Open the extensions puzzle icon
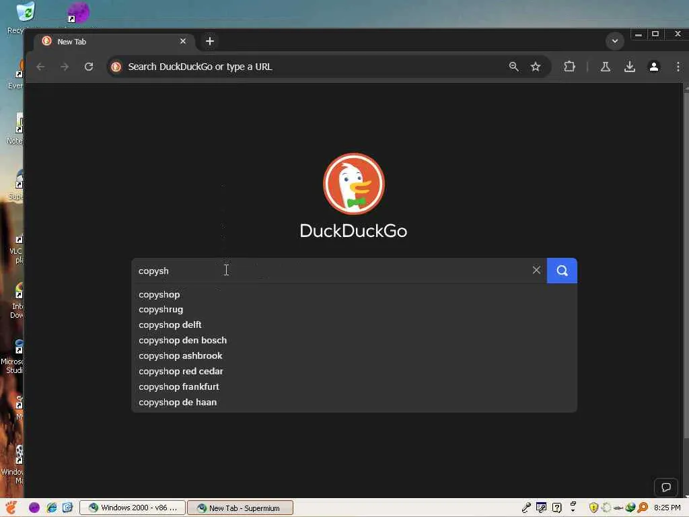 tap(569, 67)
